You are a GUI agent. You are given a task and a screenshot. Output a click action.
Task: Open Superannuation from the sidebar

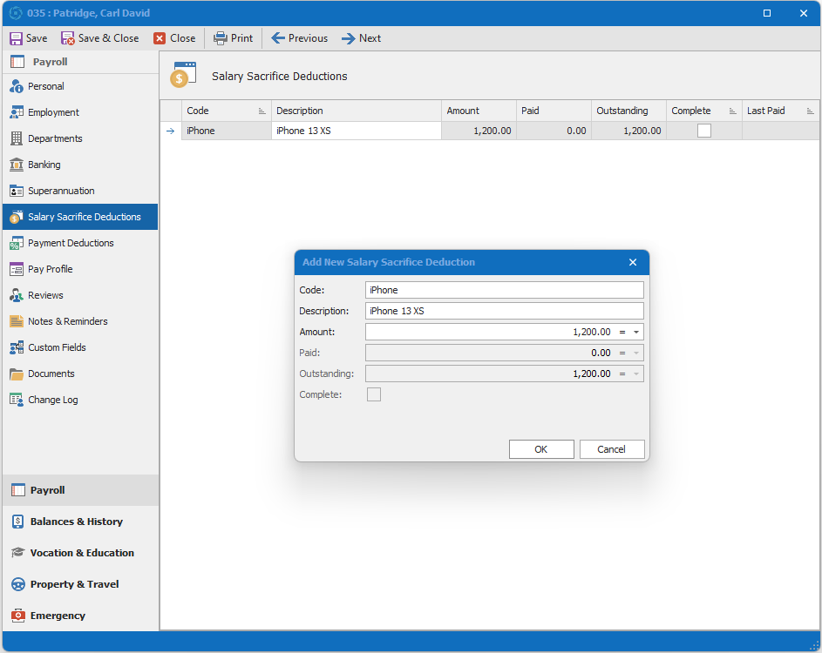click(61, 191)
